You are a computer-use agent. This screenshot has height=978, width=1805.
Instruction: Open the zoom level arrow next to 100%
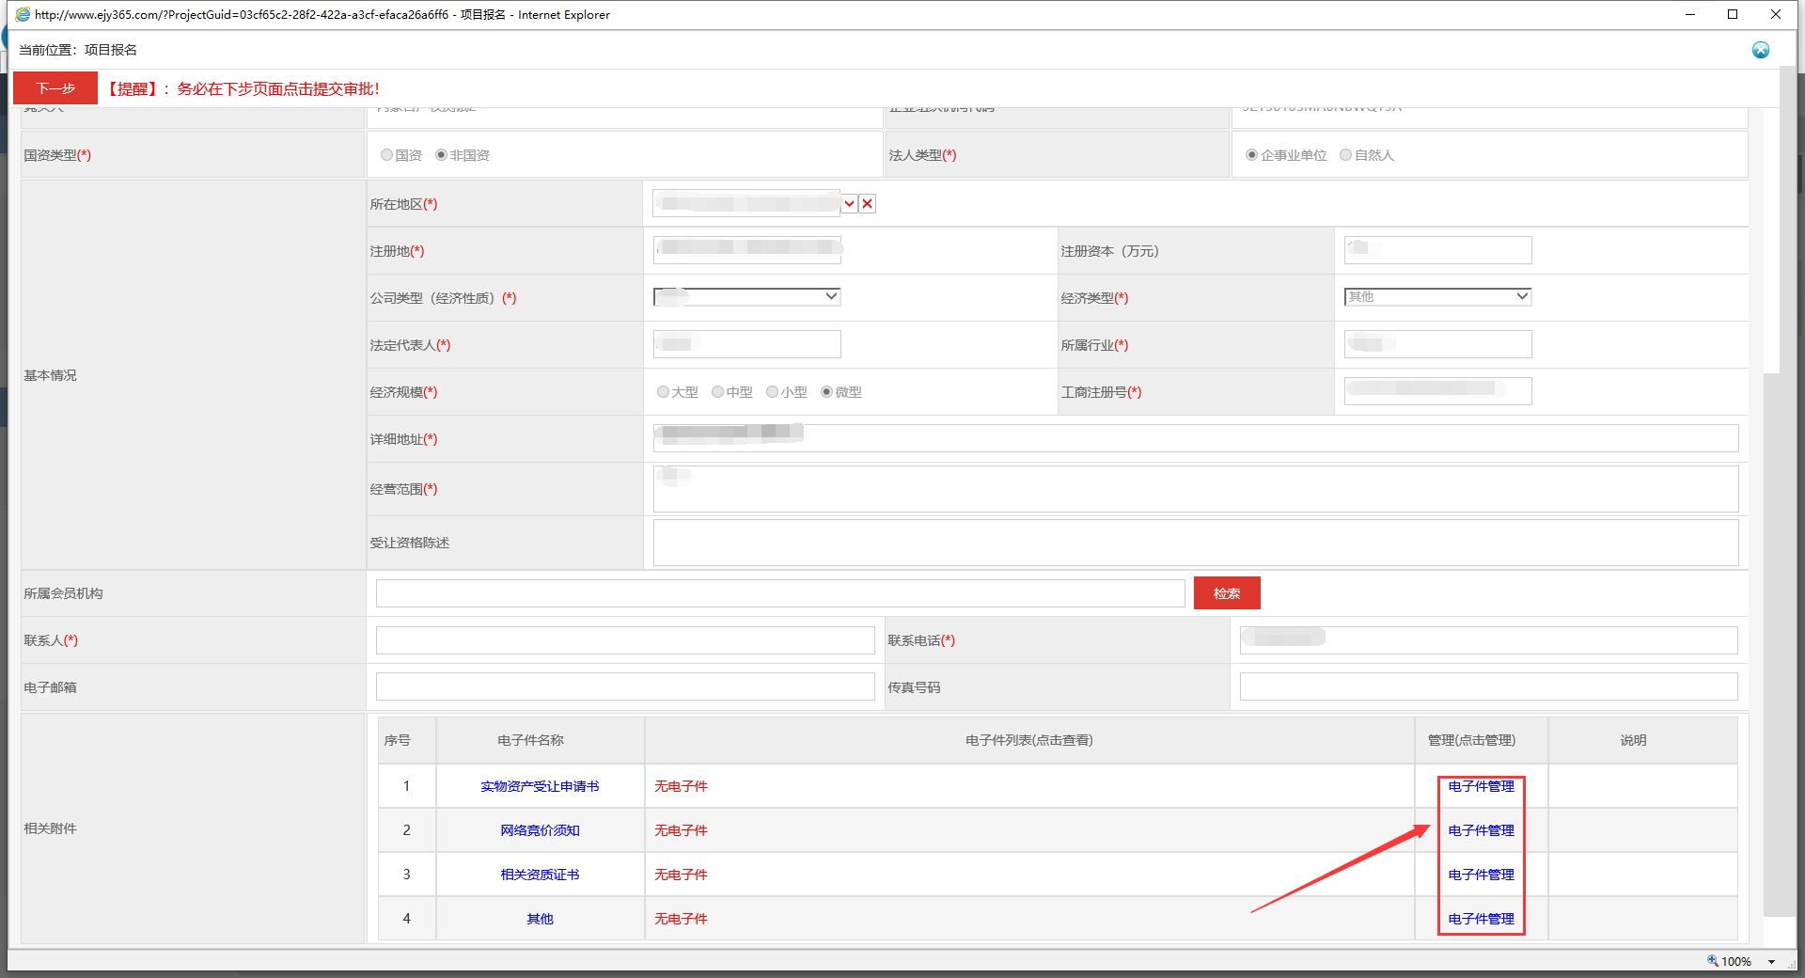(1771, 961)
